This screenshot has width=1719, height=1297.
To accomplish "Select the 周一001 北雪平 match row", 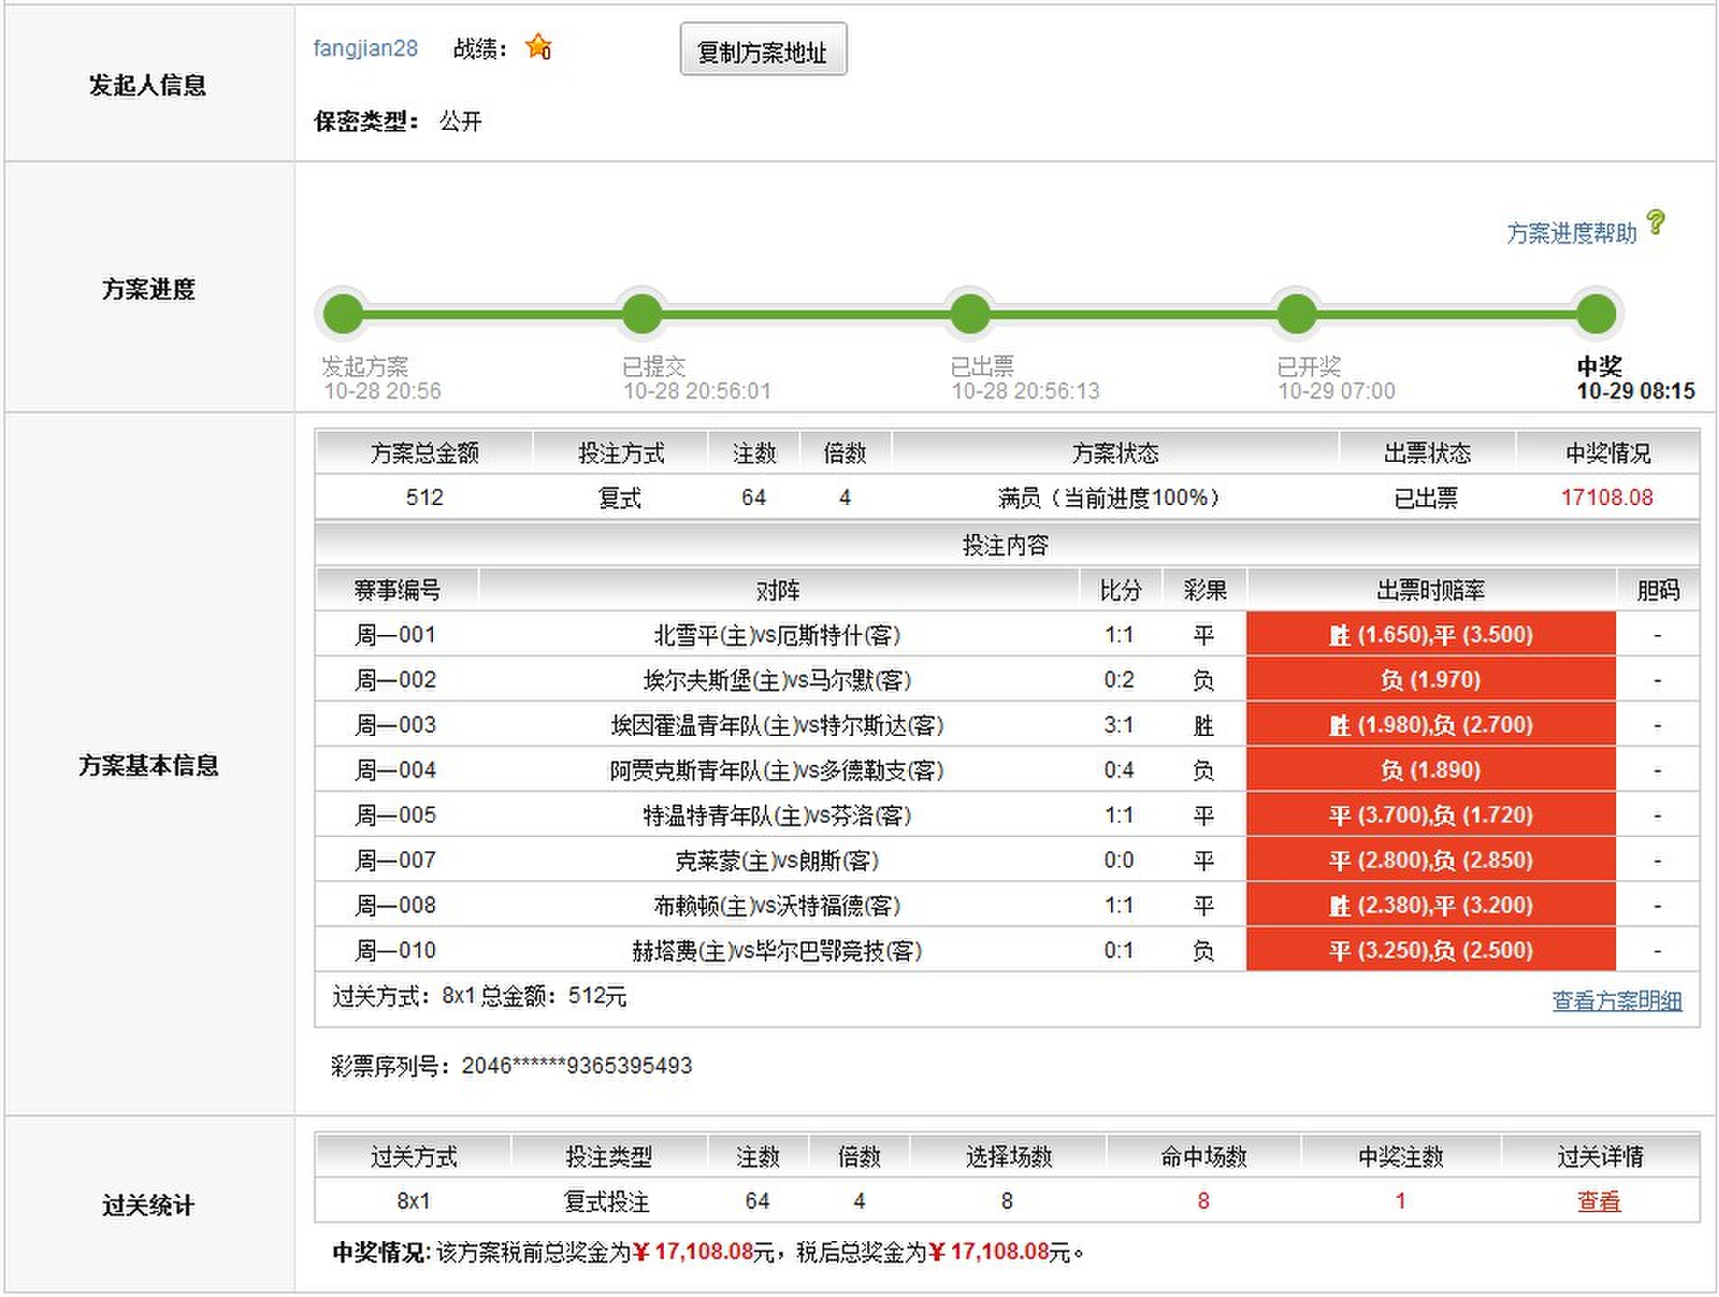I will [x=777, y=635].
